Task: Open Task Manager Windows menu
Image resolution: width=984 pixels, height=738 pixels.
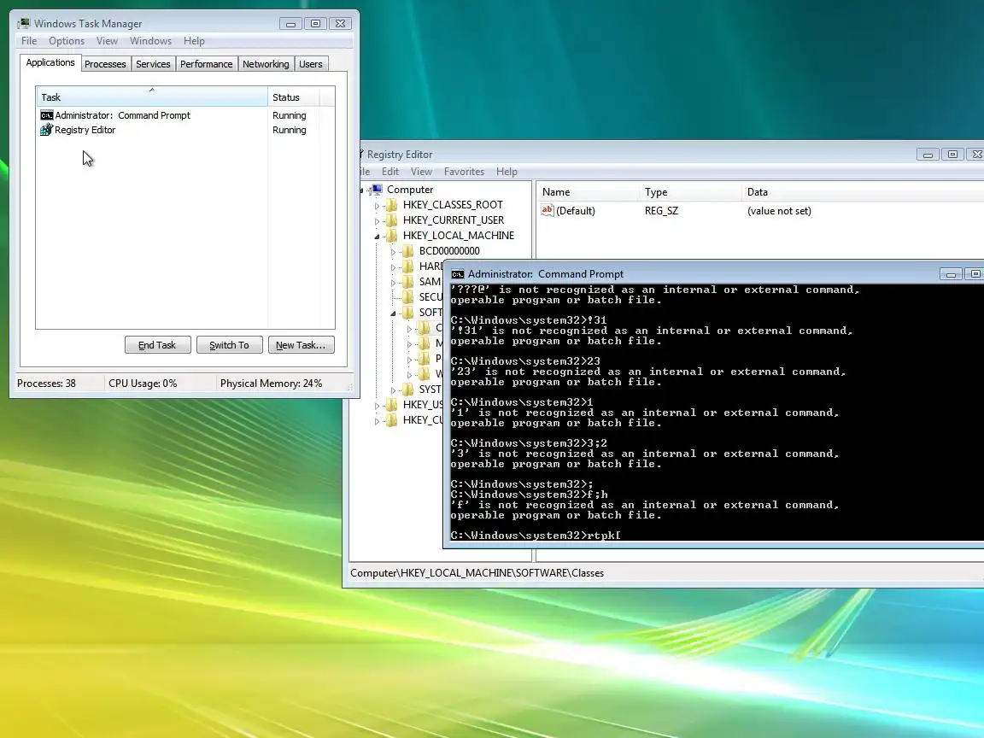Action: pos(150,41)
